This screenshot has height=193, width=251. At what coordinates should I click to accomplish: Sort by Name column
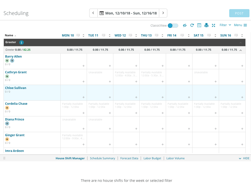tap(9, 36)
